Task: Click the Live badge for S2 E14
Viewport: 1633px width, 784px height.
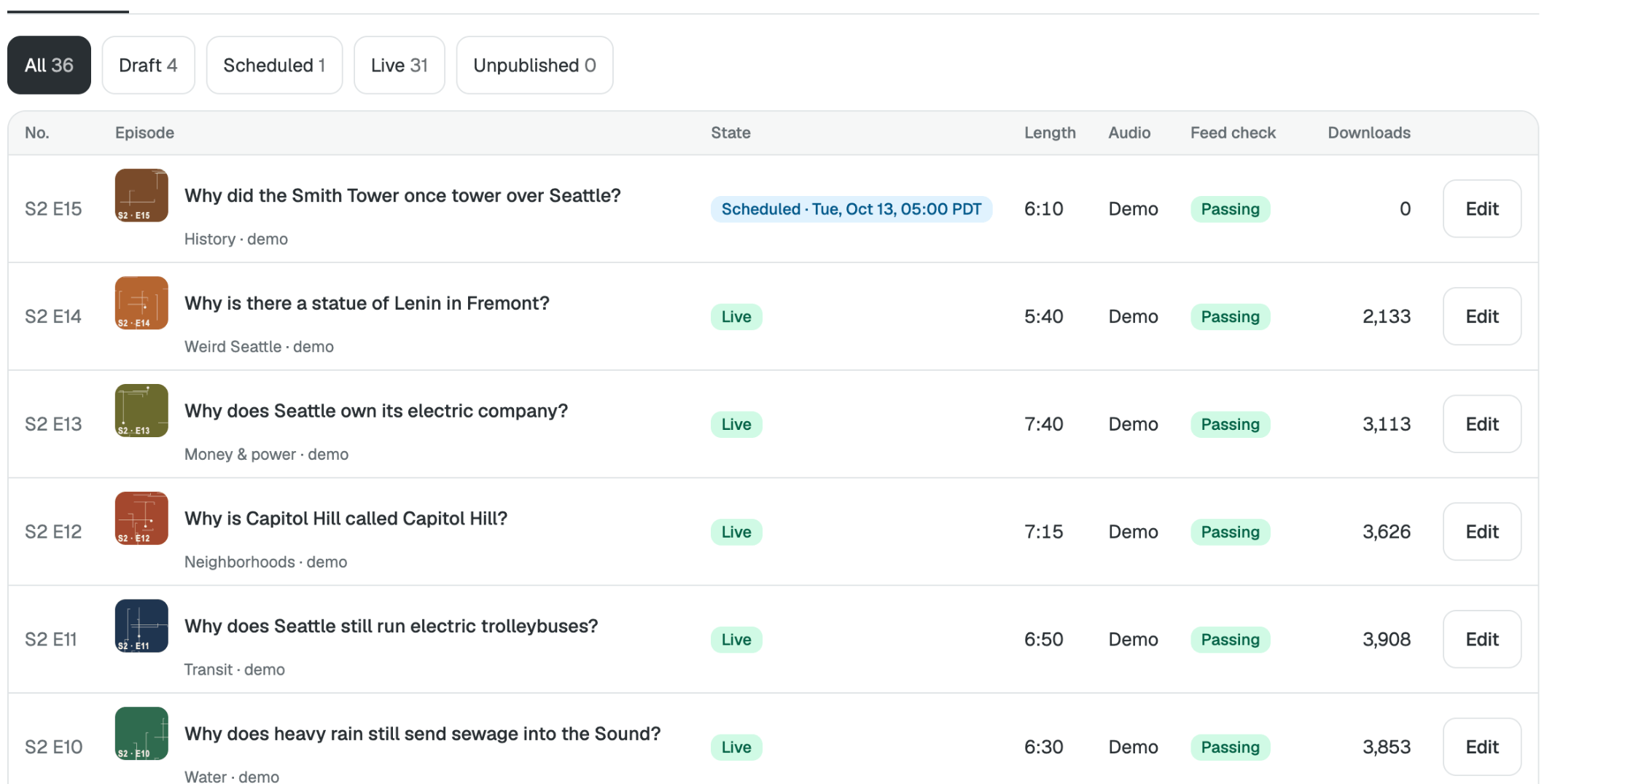Action: tap(736, 317)
